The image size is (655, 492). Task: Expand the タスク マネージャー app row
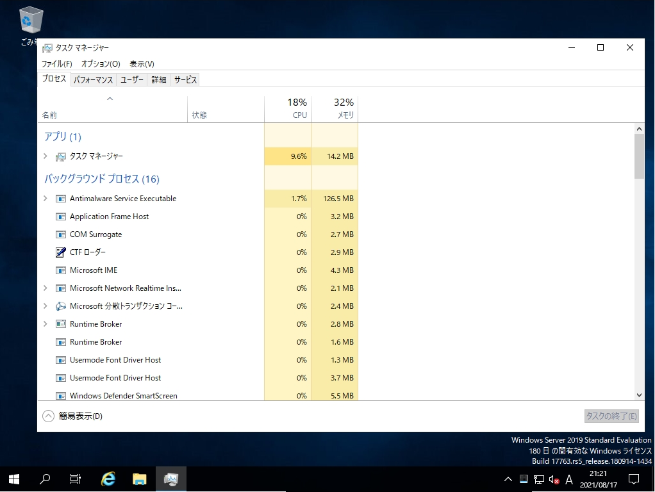click(46, 156)
